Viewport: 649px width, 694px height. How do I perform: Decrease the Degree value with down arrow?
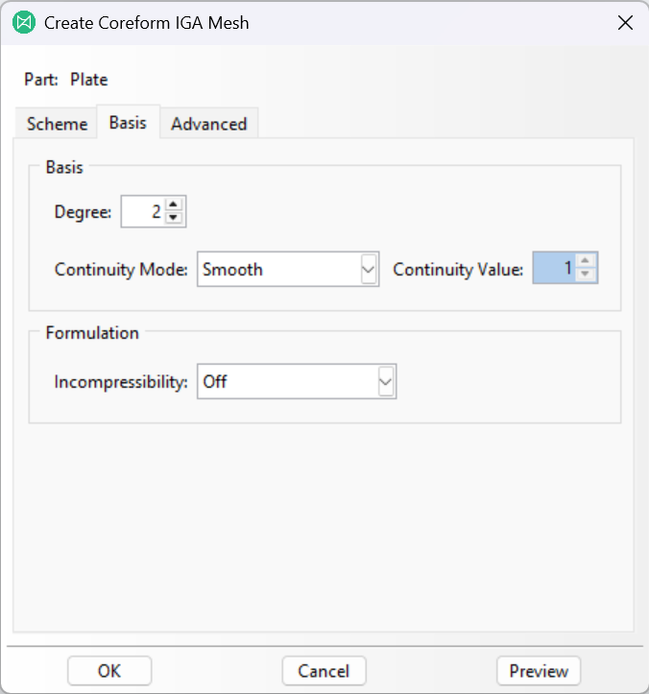(174, 217)
